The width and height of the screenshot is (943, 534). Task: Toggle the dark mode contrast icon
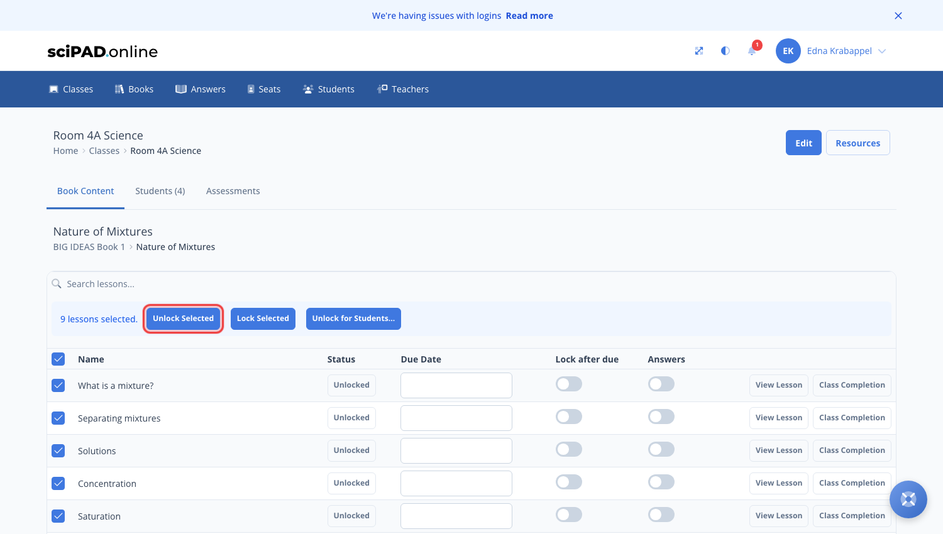725,51
